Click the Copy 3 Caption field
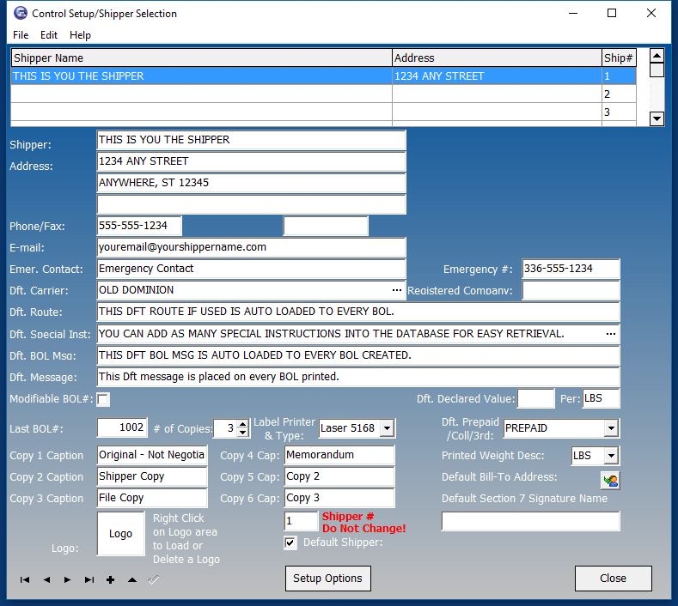This screenshot has height=606, width=678. pyautogui.click(x=152, y=498)
